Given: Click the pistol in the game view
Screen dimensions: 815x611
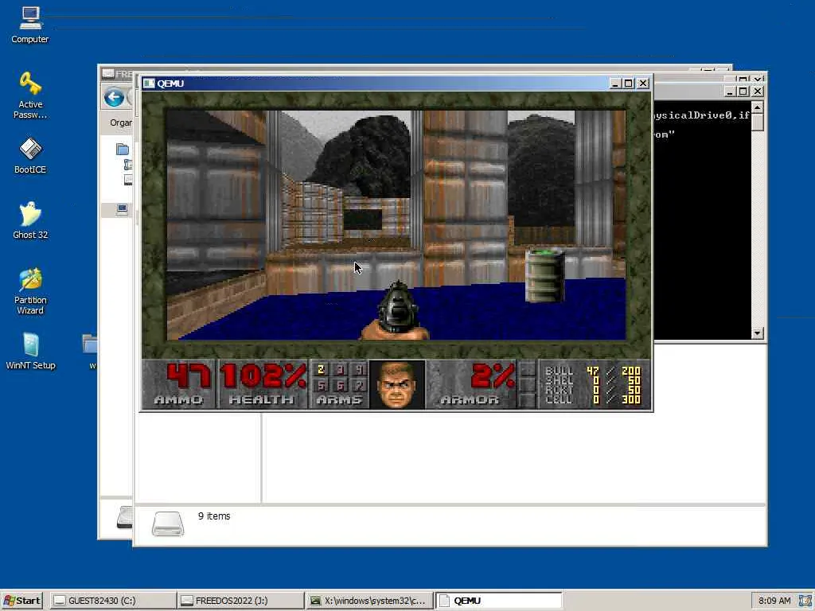Looking at the screenshot, I should 396,311.
